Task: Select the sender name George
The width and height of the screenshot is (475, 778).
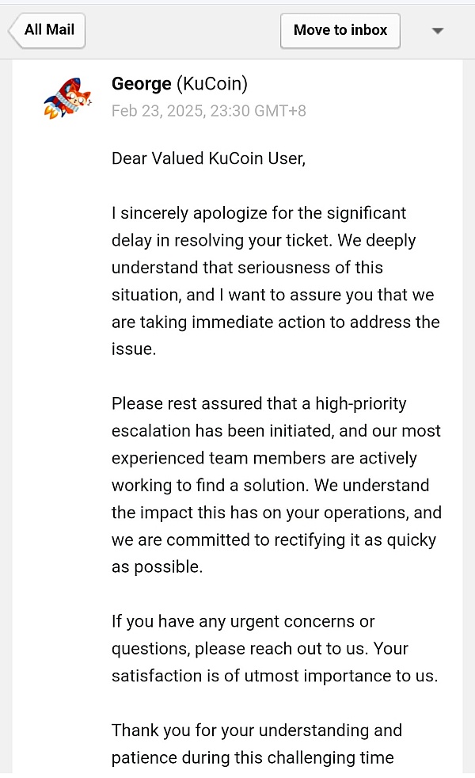Action: [x=141, y=84]
